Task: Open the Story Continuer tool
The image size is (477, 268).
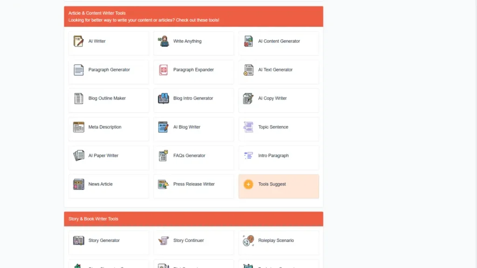Action: [193, 242]
